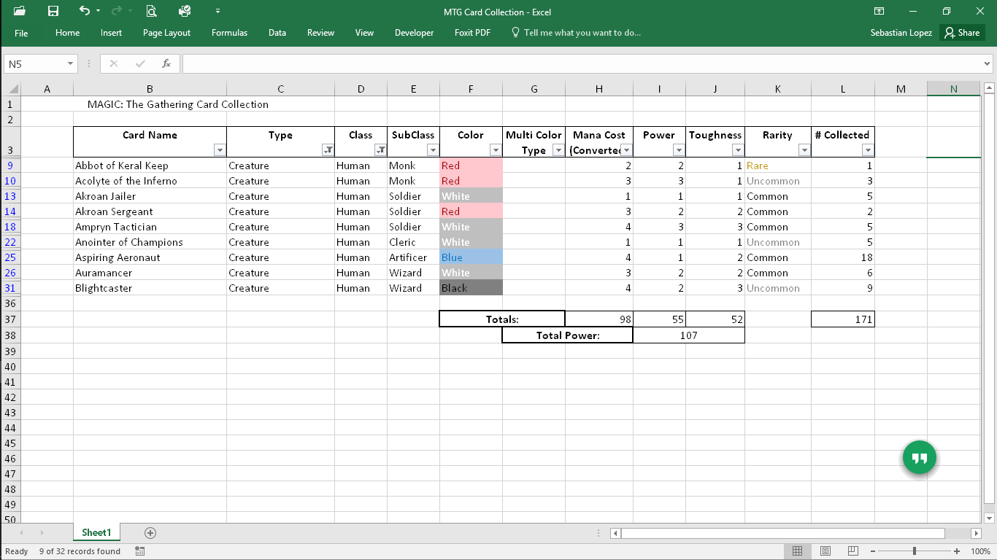Open the Color column filter dropdown

point(496,150)
